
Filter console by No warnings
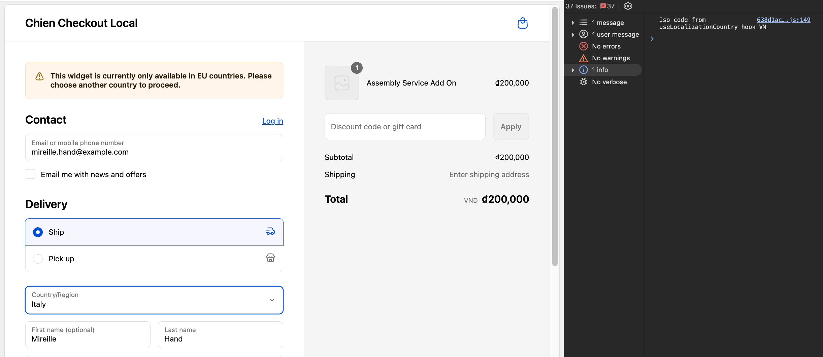coord(611,58)
